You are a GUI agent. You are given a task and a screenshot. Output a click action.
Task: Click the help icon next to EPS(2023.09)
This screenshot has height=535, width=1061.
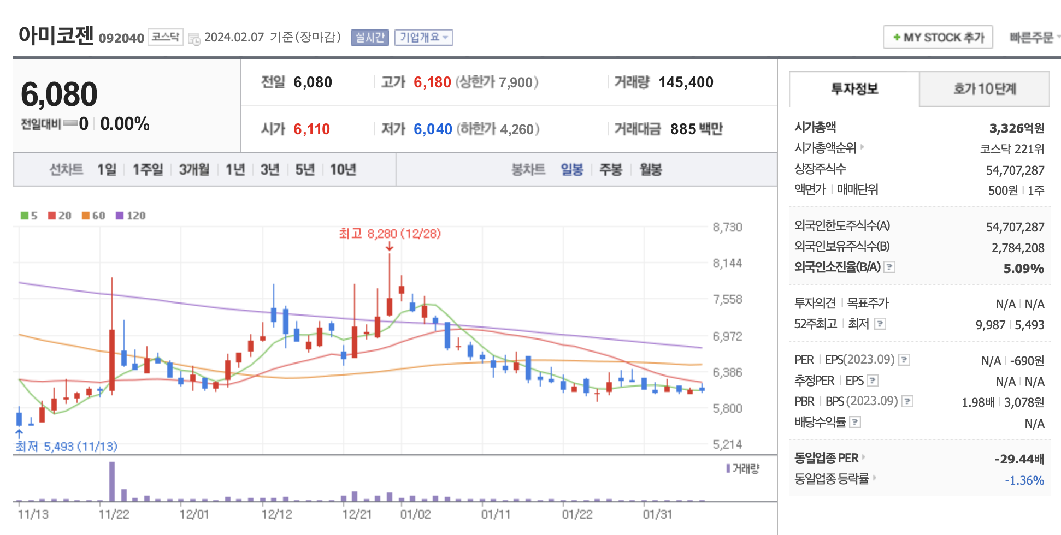click(904, 360)
